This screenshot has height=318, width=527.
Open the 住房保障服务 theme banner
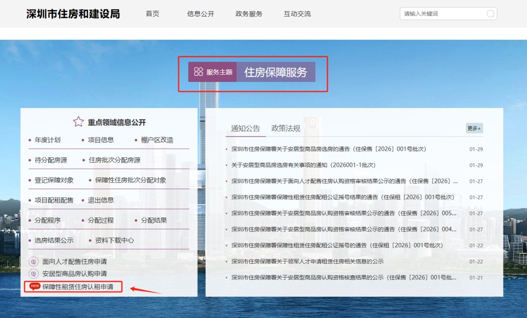pyautogui.click(x=276, y=72)
